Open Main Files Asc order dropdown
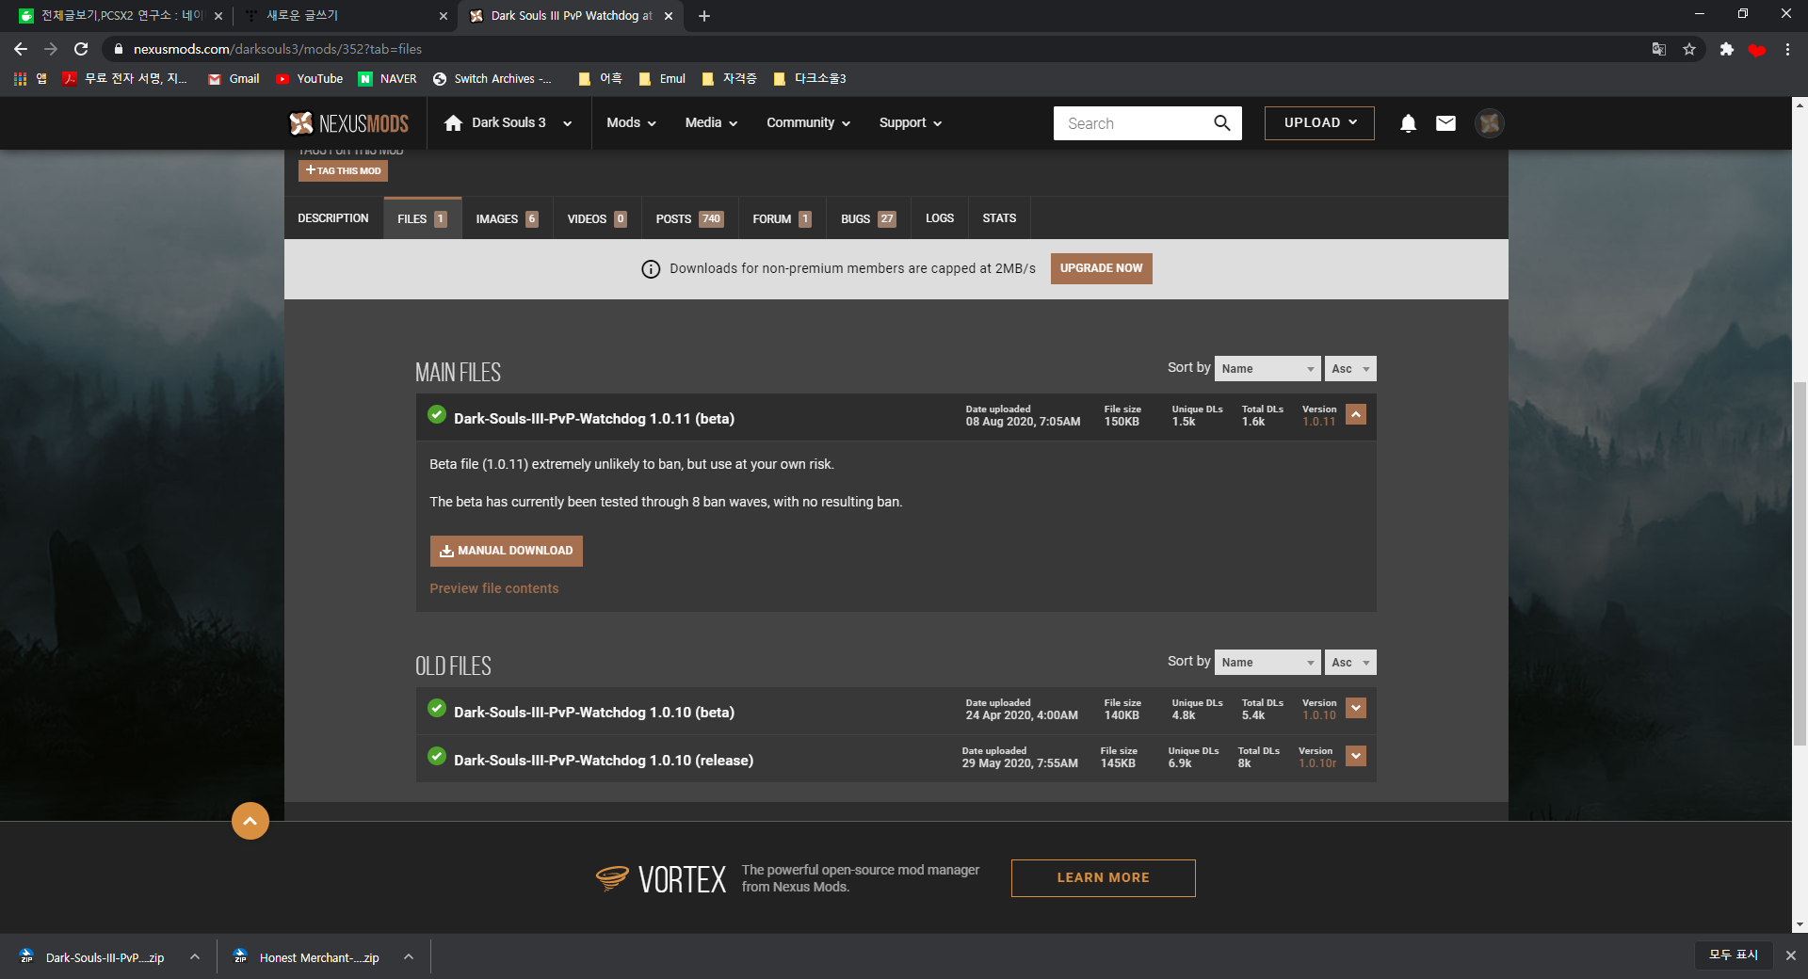1808x979 pixels. coord(1350,369)
